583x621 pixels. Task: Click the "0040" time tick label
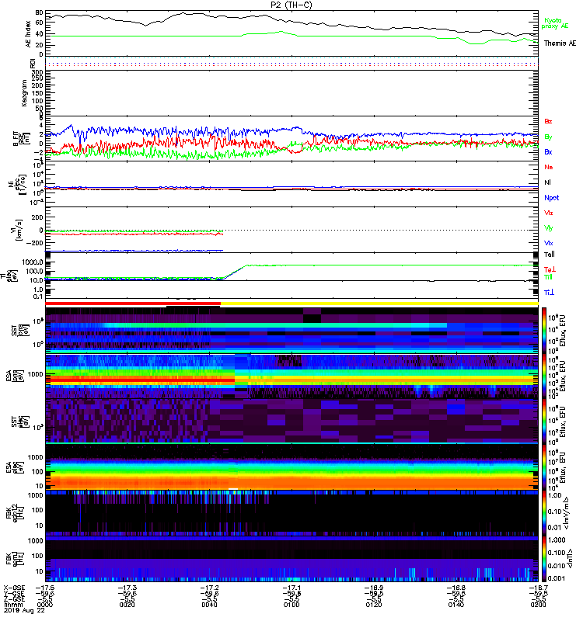click(209, 605)
